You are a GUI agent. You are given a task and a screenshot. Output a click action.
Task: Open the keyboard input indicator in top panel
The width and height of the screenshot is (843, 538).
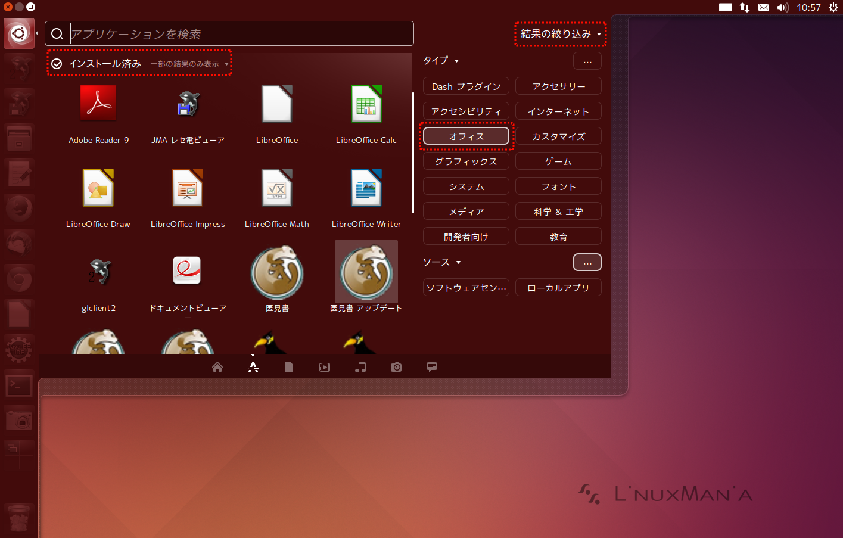tap(726, 7)
